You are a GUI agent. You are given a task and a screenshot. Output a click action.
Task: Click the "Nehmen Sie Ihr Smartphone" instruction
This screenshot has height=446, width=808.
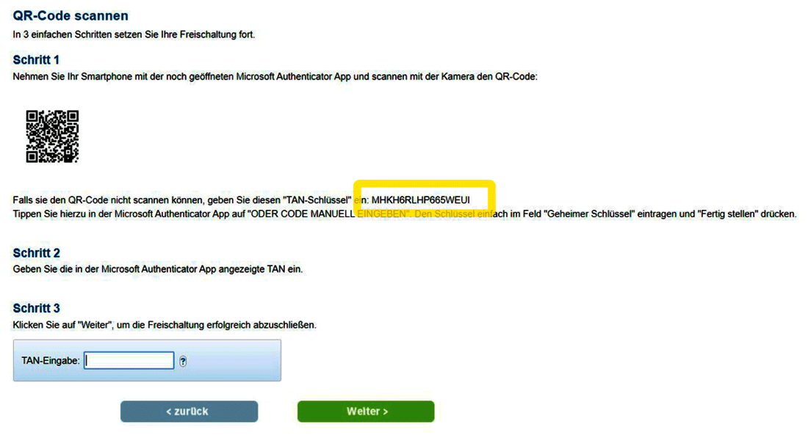click(275, 76)
